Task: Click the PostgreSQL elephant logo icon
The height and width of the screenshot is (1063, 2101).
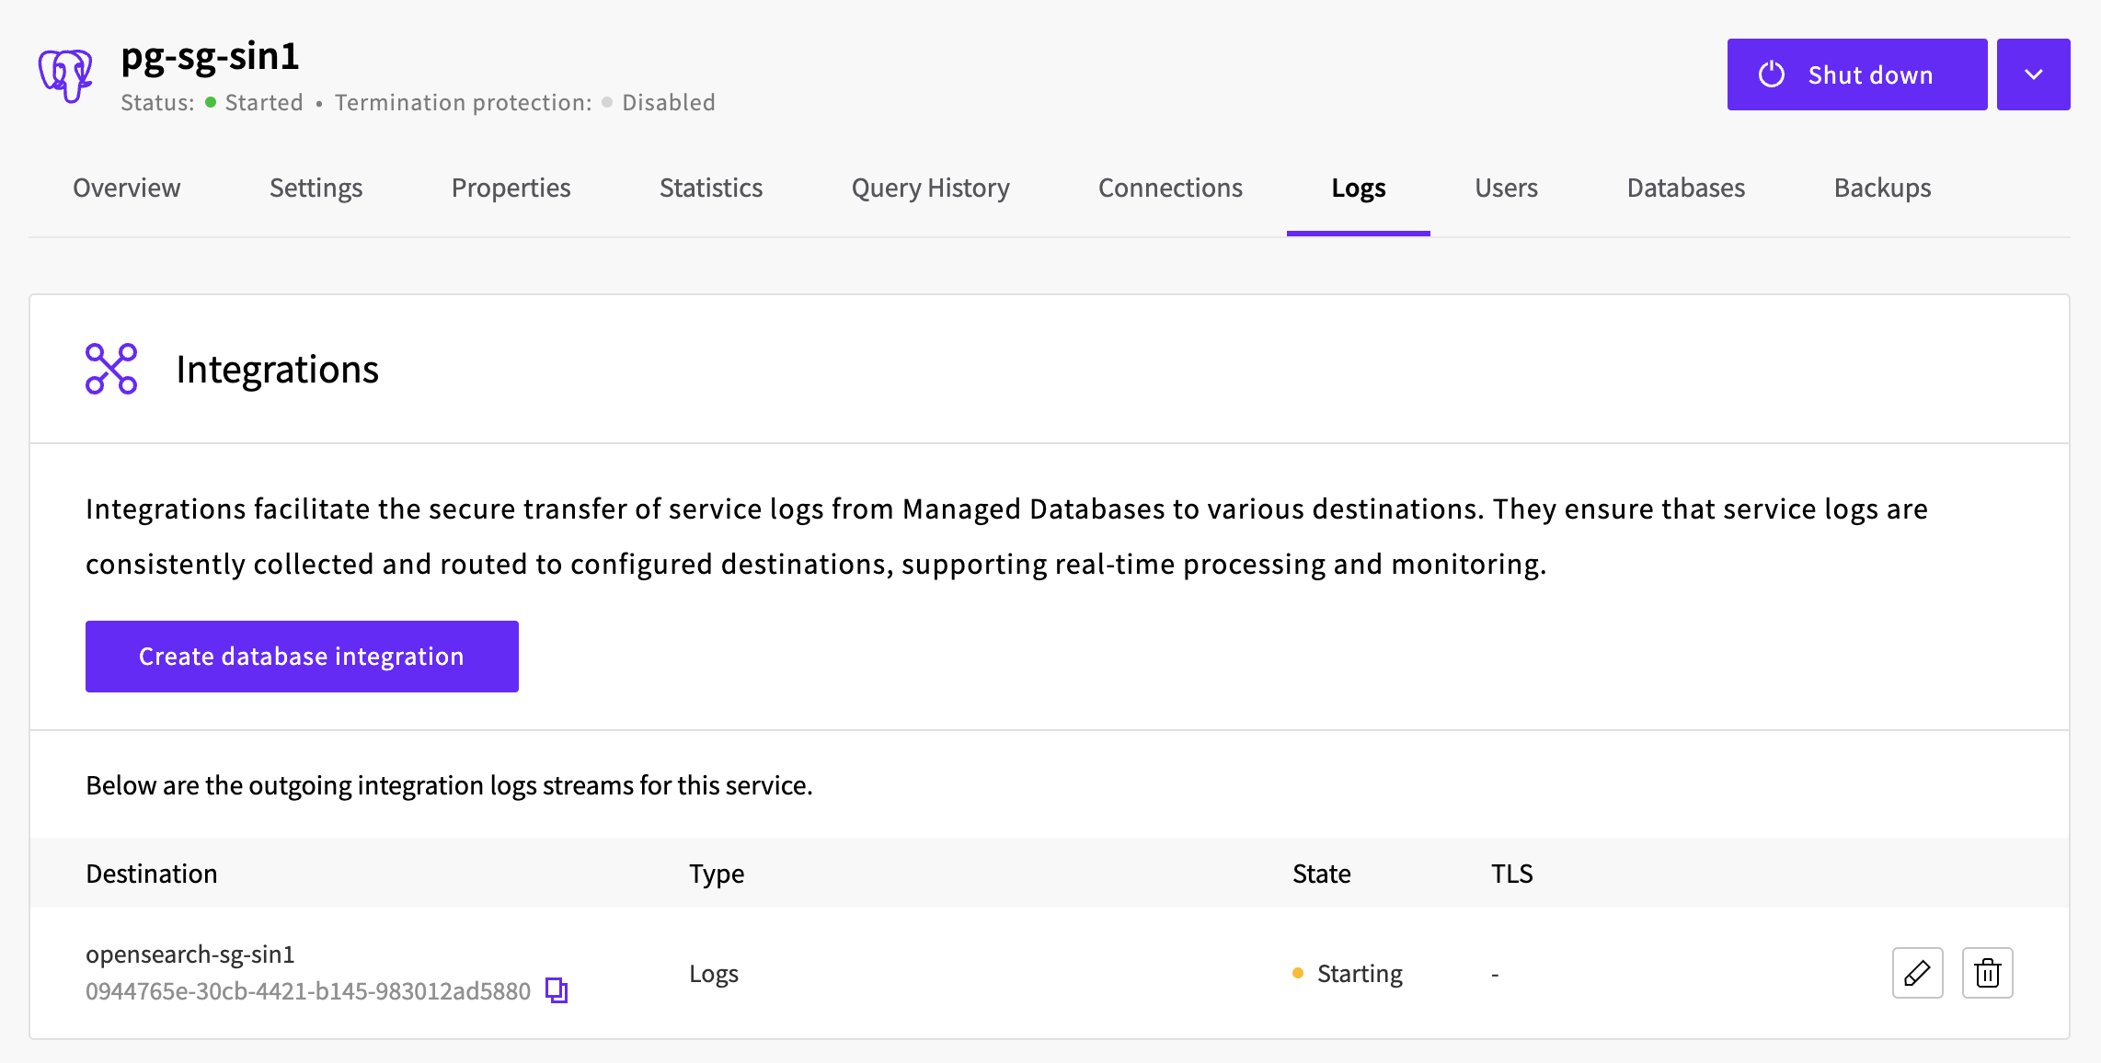Action: 65,74
